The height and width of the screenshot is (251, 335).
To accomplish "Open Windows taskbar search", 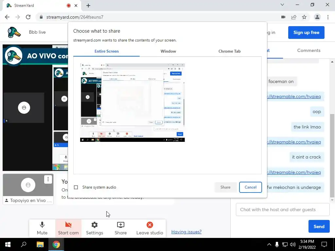I will (x=24, y=244).
